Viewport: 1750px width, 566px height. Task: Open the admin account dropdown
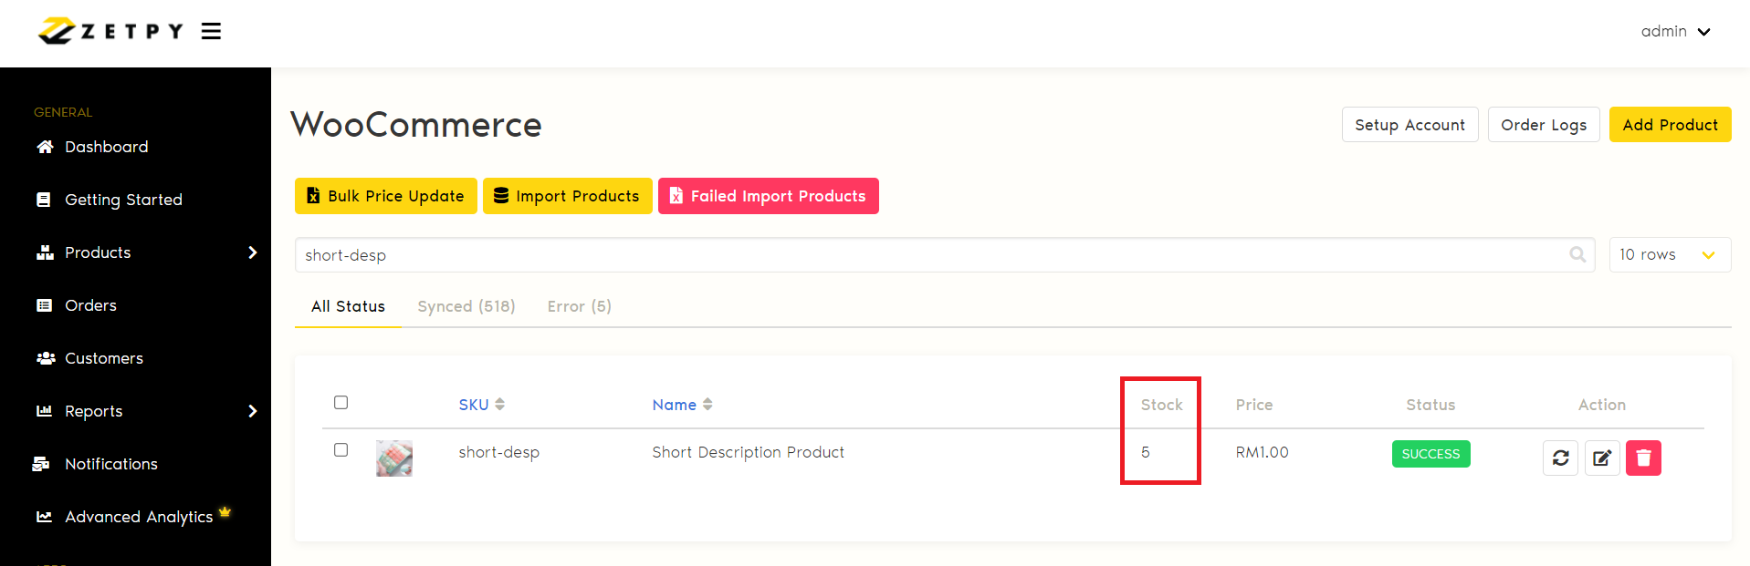tap(1675, 32)
